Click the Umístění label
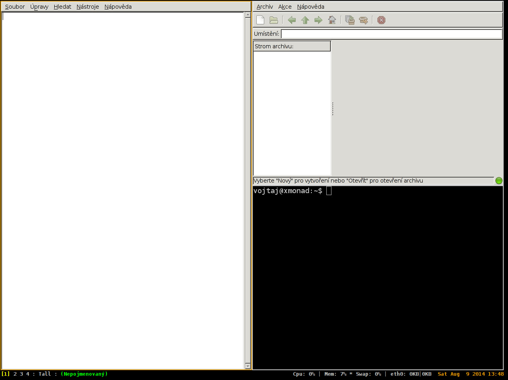The image size is (508, 380). pyautogui.click(x=267, y=34)
